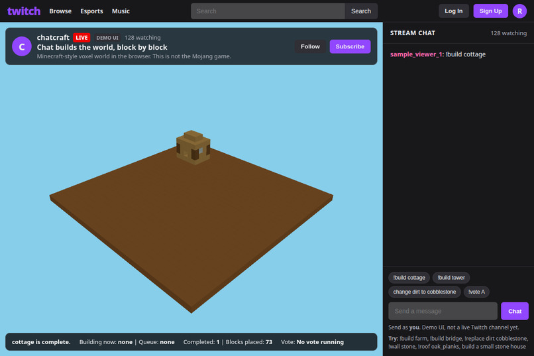Click 'Building now: none' status entry
Image resolution: width=534 pixels, height=356 pixels.
point(106,342)
